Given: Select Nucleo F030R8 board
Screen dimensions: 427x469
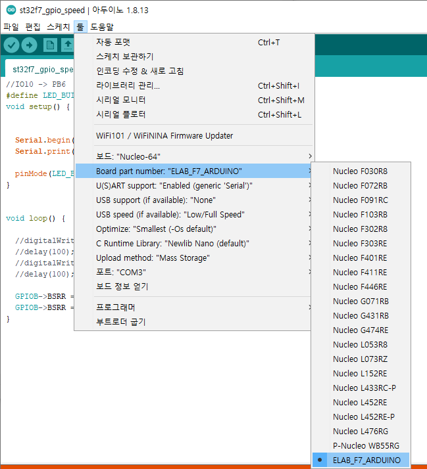Looking at the screenshot, I should (361, 171).
